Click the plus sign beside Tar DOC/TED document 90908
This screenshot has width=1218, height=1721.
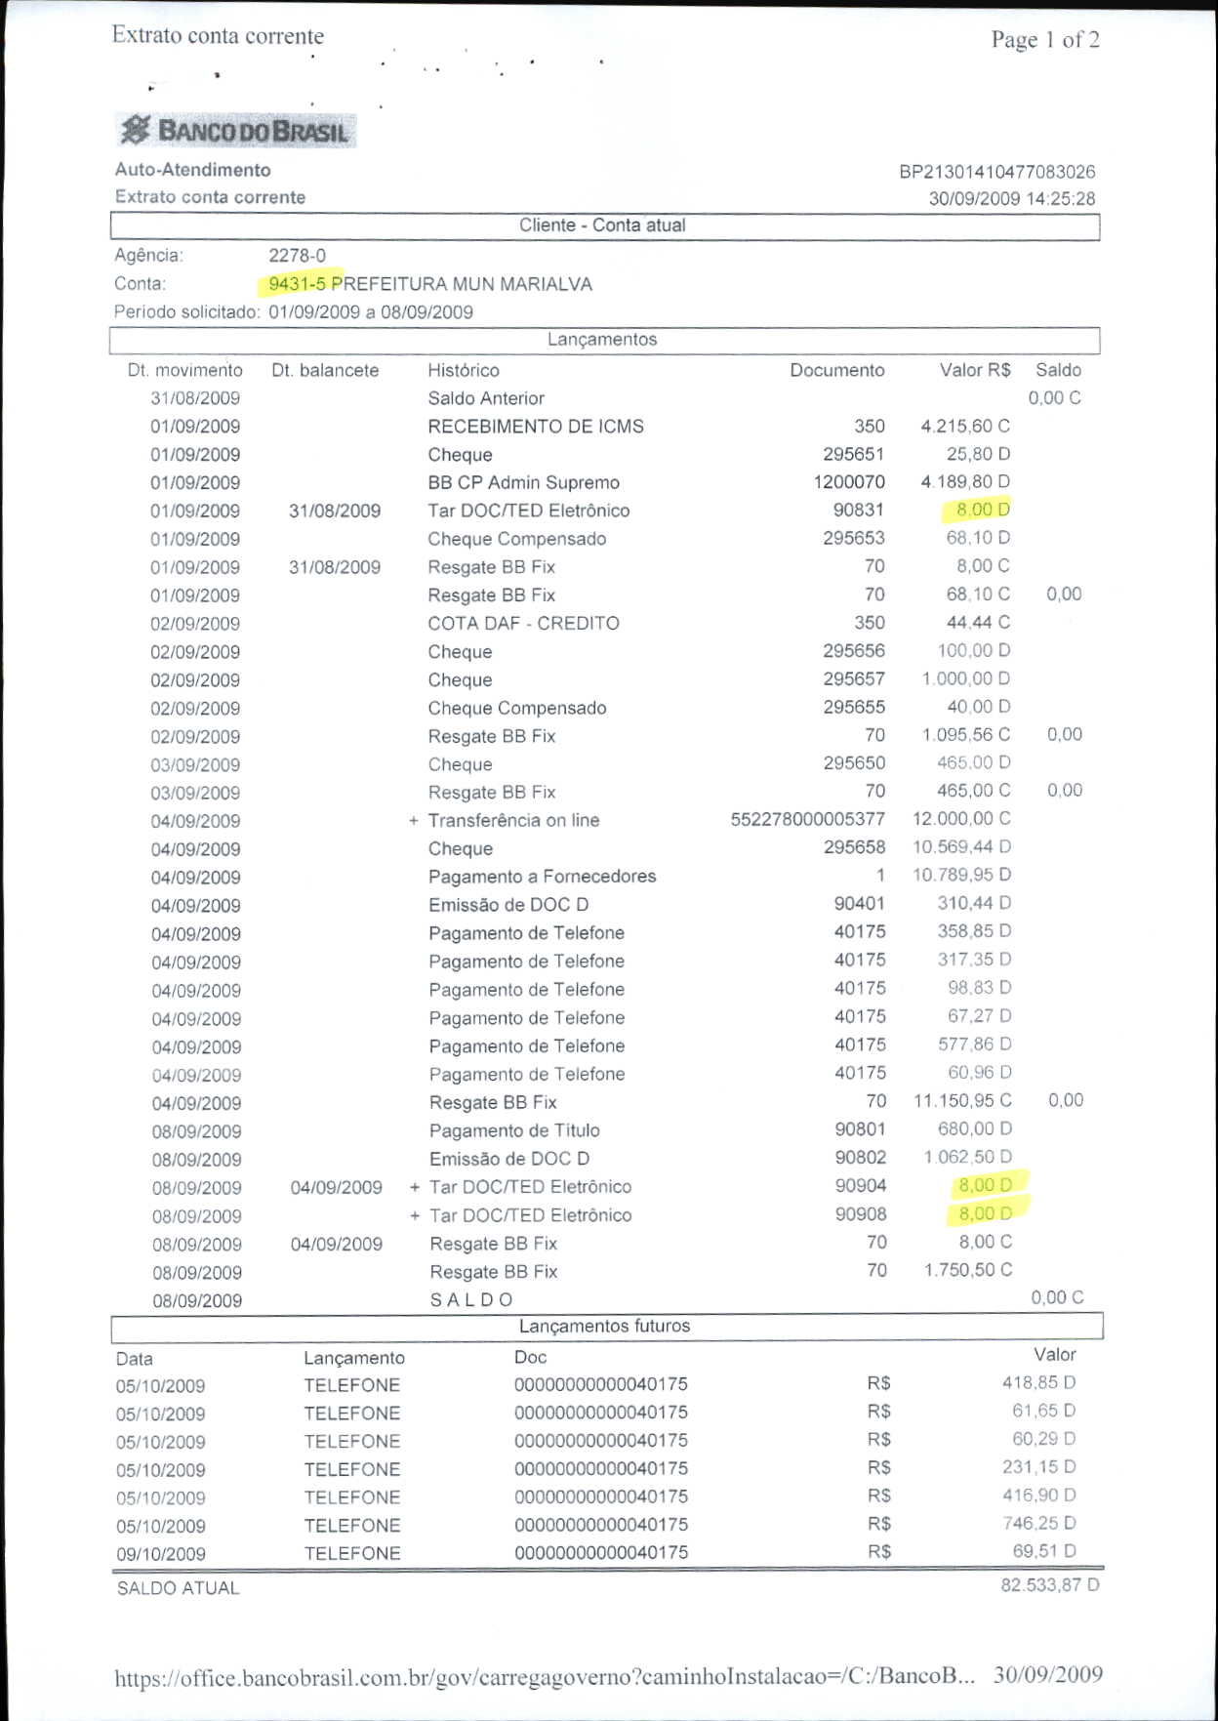click(415, 1216)
